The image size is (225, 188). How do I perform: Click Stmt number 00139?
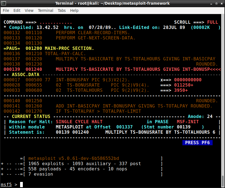(x=184, y=127)
